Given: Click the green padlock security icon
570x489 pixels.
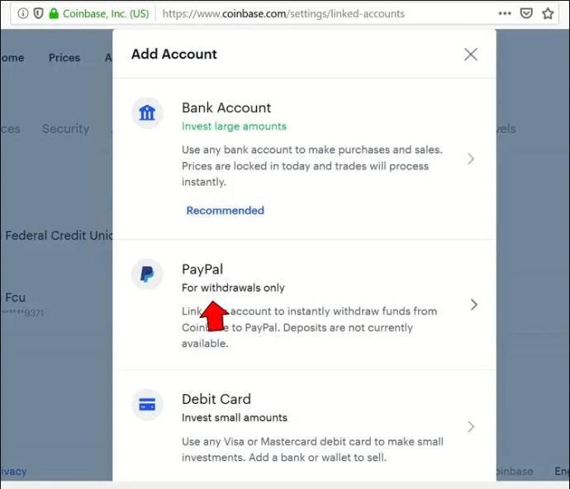Looking at the screenshot, I should click(x=54, y=13).
